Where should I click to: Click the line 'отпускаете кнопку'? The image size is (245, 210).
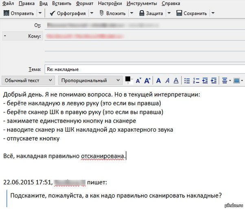click(x=31, y=139)
